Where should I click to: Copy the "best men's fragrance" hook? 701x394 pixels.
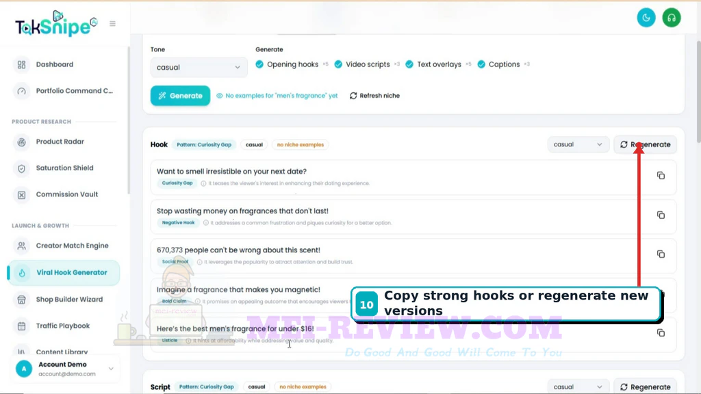[x=661, y=333]
